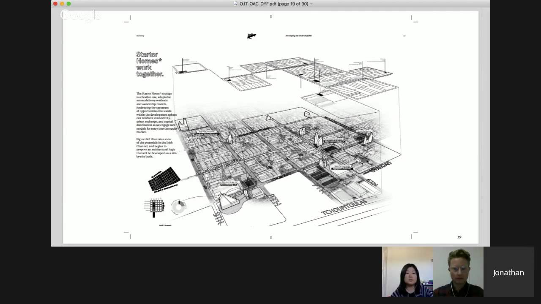Click the "Developing the Undevelopable" page header

(x=298, y=36)
